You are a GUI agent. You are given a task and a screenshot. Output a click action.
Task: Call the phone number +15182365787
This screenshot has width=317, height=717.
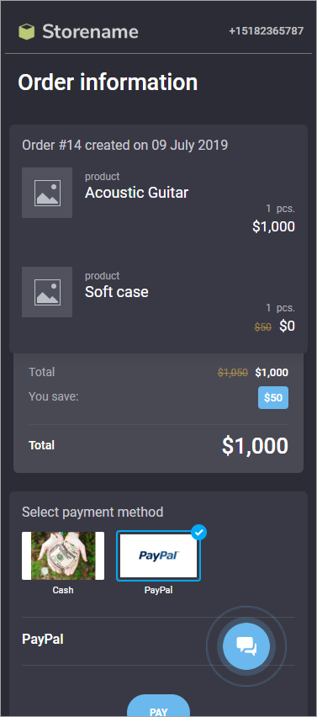(x=267, y=31)
